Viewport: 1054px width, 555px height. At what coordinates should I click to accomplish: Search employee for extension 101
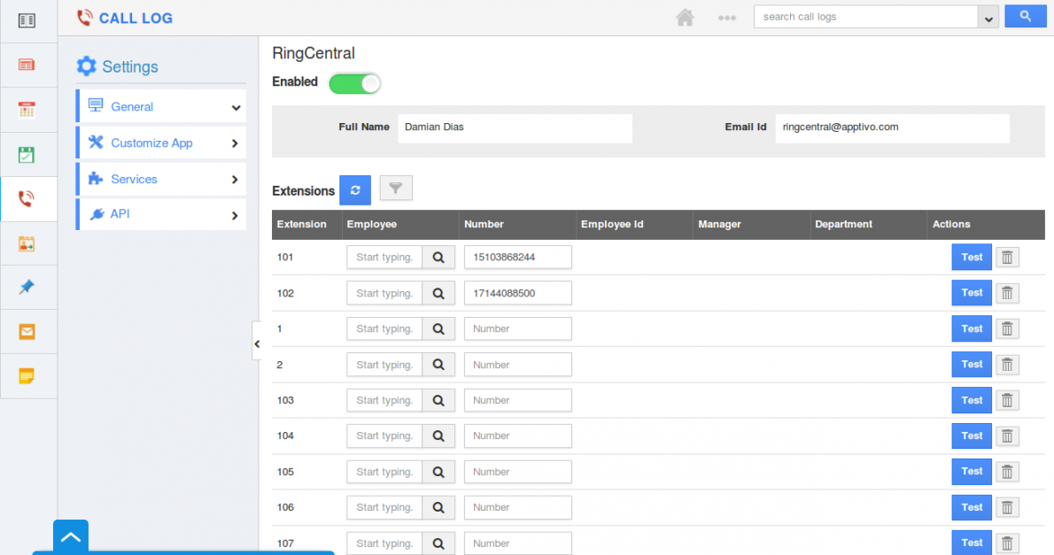tap(438, 258)
